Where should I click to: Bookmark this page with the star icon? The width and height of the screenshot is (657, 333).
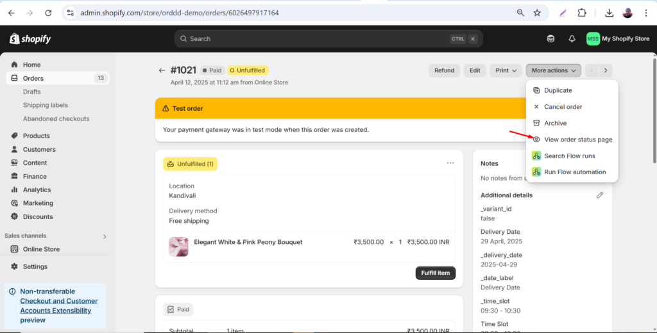(537, 13)
